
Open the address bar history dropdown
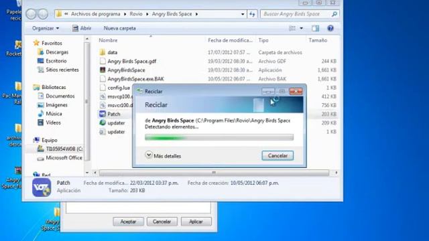(x=243, y=14)
